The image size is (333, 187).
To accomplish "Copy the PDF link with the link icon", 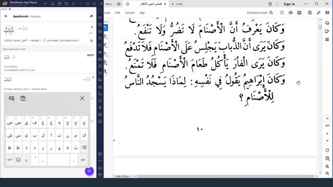I will click(318, 12).
